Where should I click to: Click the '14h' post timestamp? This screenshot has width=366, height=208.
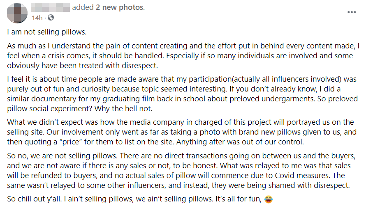[x=37, y=18]
